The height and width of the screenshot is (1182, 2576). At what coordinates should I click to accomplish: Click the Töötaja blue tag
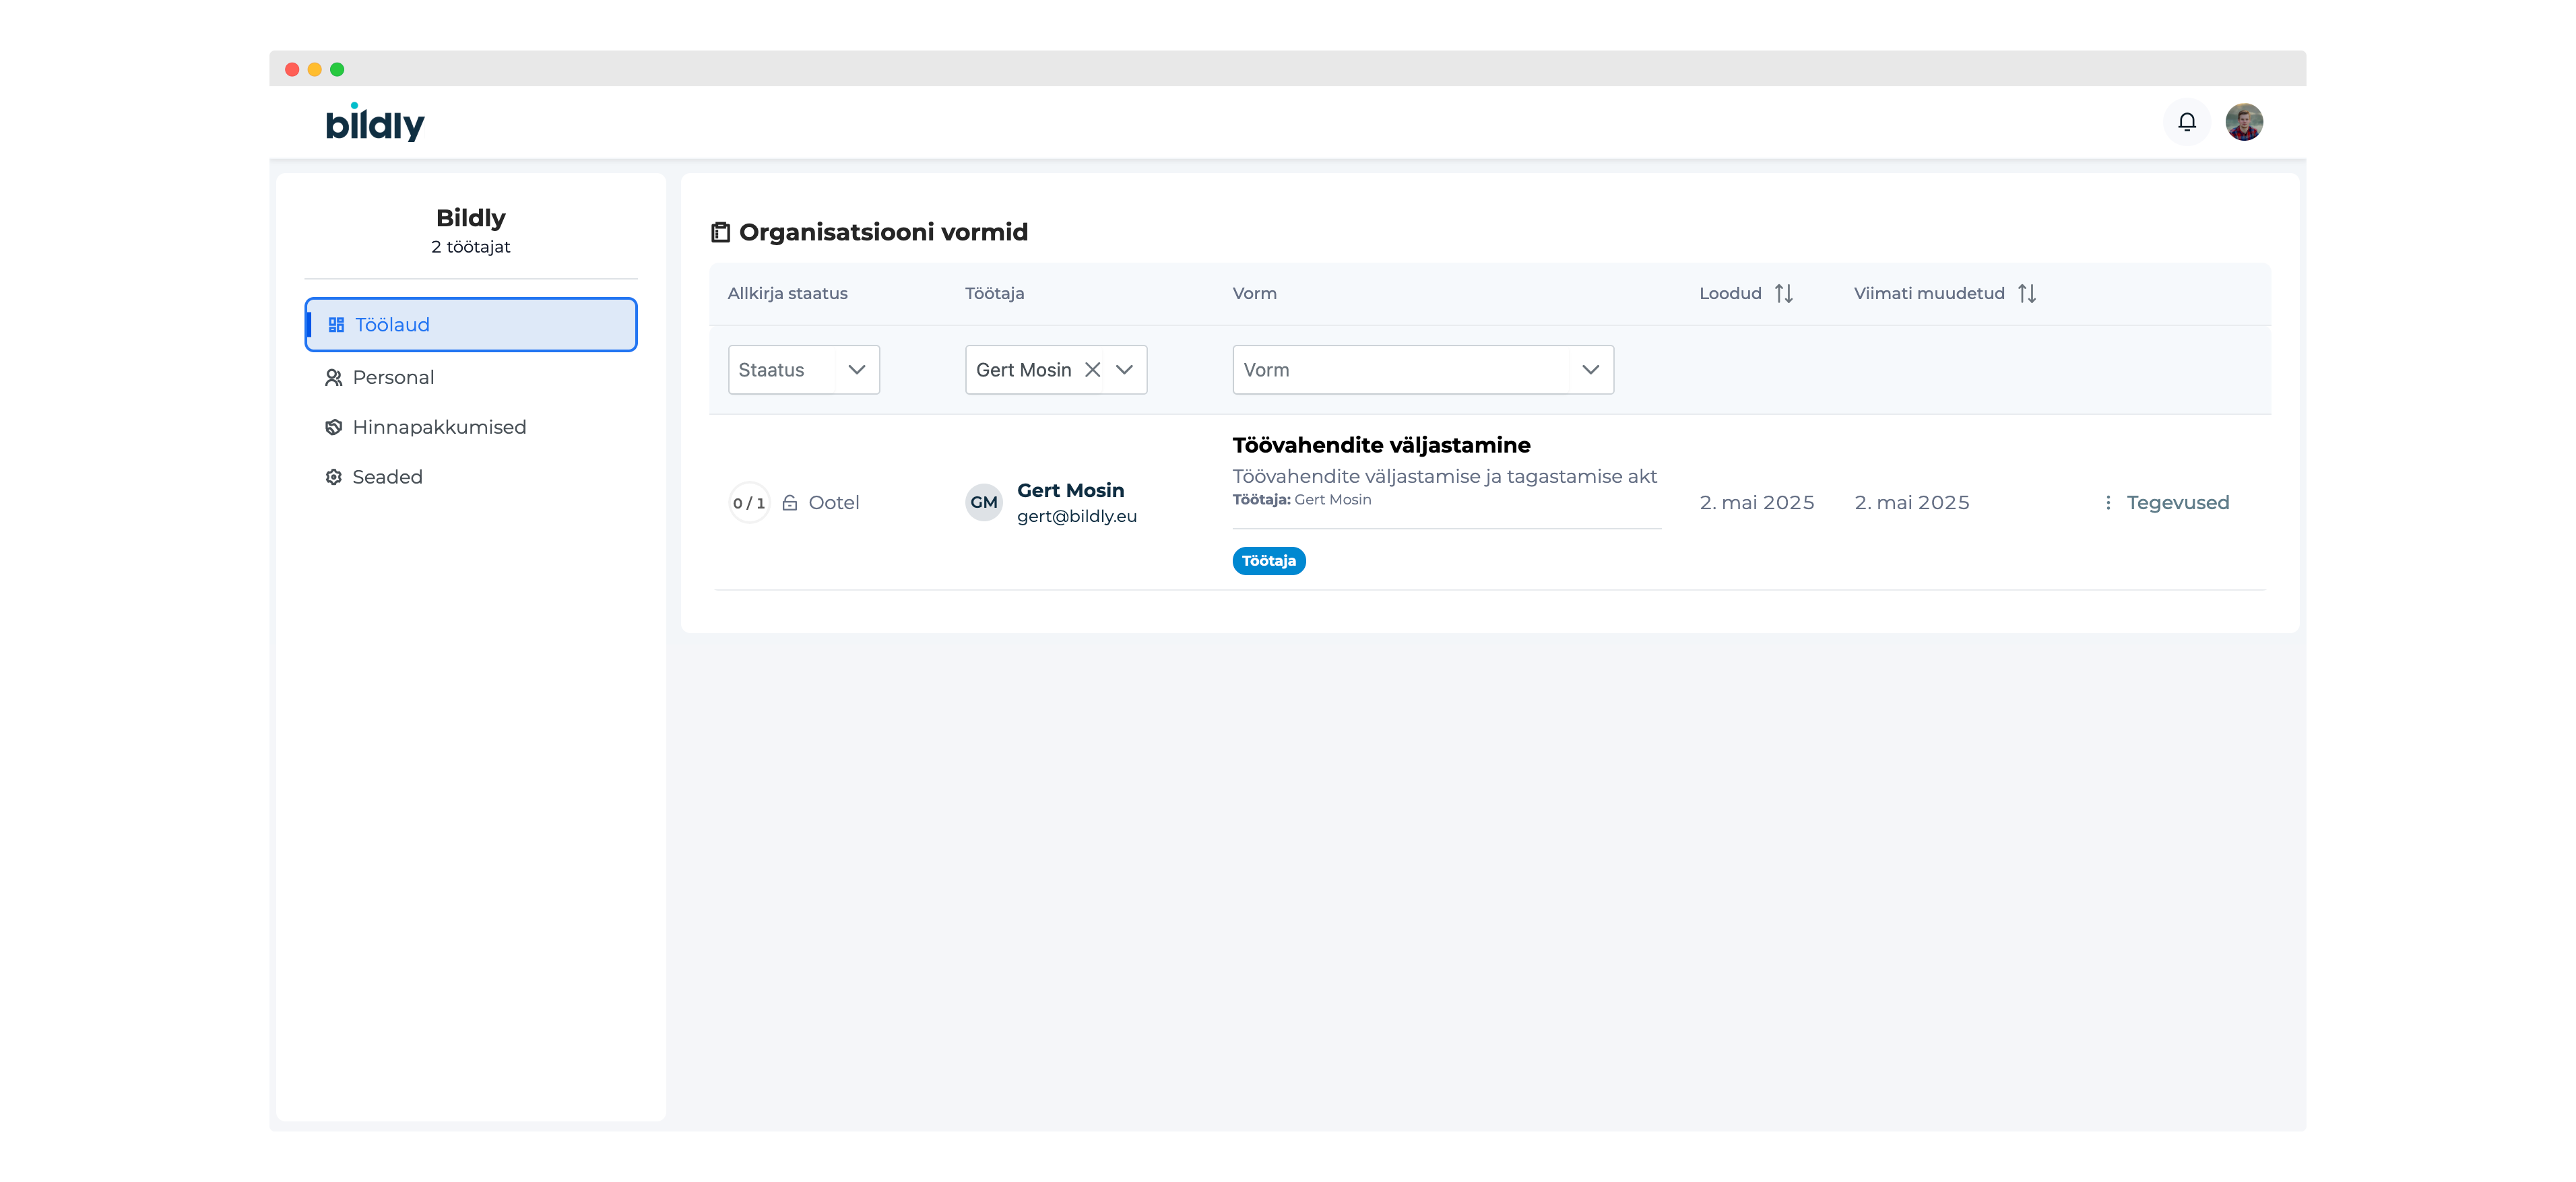pos(1268,561)
